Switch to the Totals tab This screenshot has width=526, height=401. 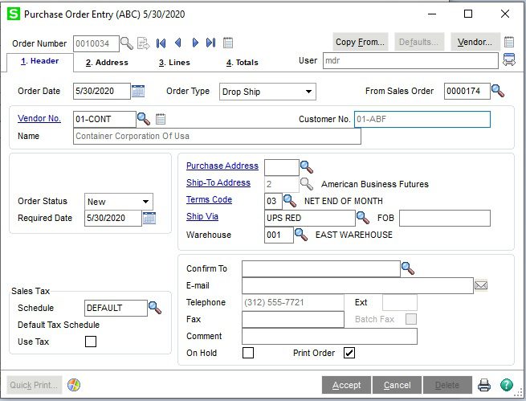tap(243, 63)
